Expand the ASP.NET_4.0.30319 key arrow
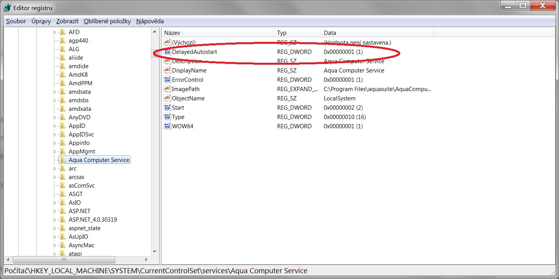Screen dimensions: 559x279 55,220
